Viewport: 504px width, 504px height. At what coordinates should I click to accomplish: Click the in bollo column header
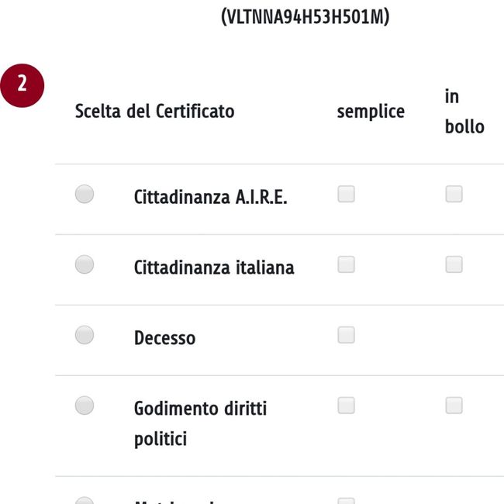pos(464,112)
